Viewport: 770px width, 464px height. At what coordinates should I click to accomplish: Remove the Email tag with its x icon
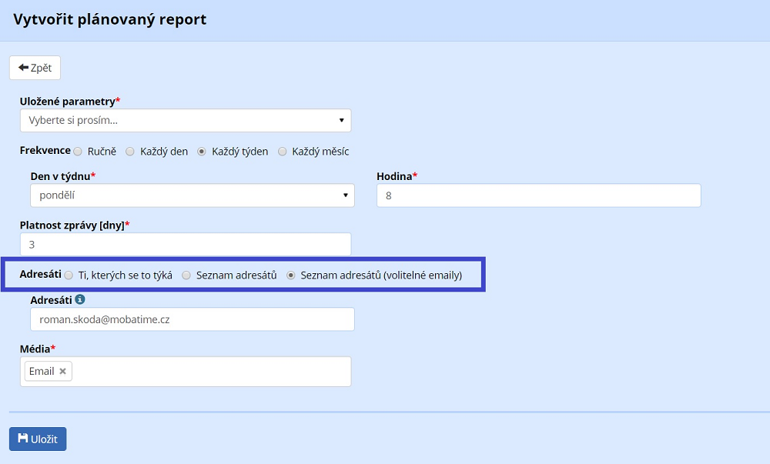coord(63,372)
